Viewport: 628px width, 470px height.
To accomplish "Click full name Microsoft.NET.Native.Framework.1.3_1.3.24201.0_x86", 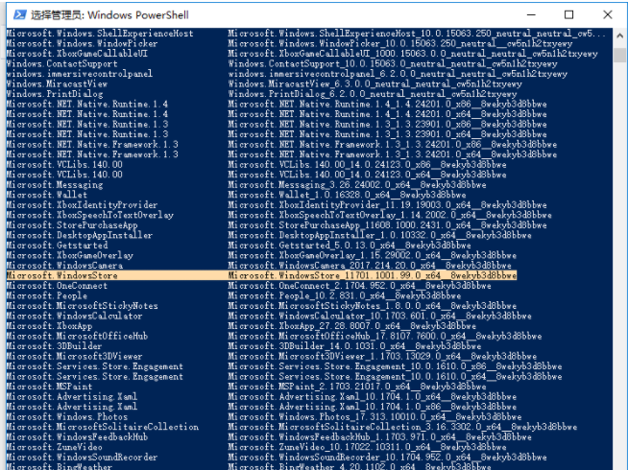I will click(393, 145).
